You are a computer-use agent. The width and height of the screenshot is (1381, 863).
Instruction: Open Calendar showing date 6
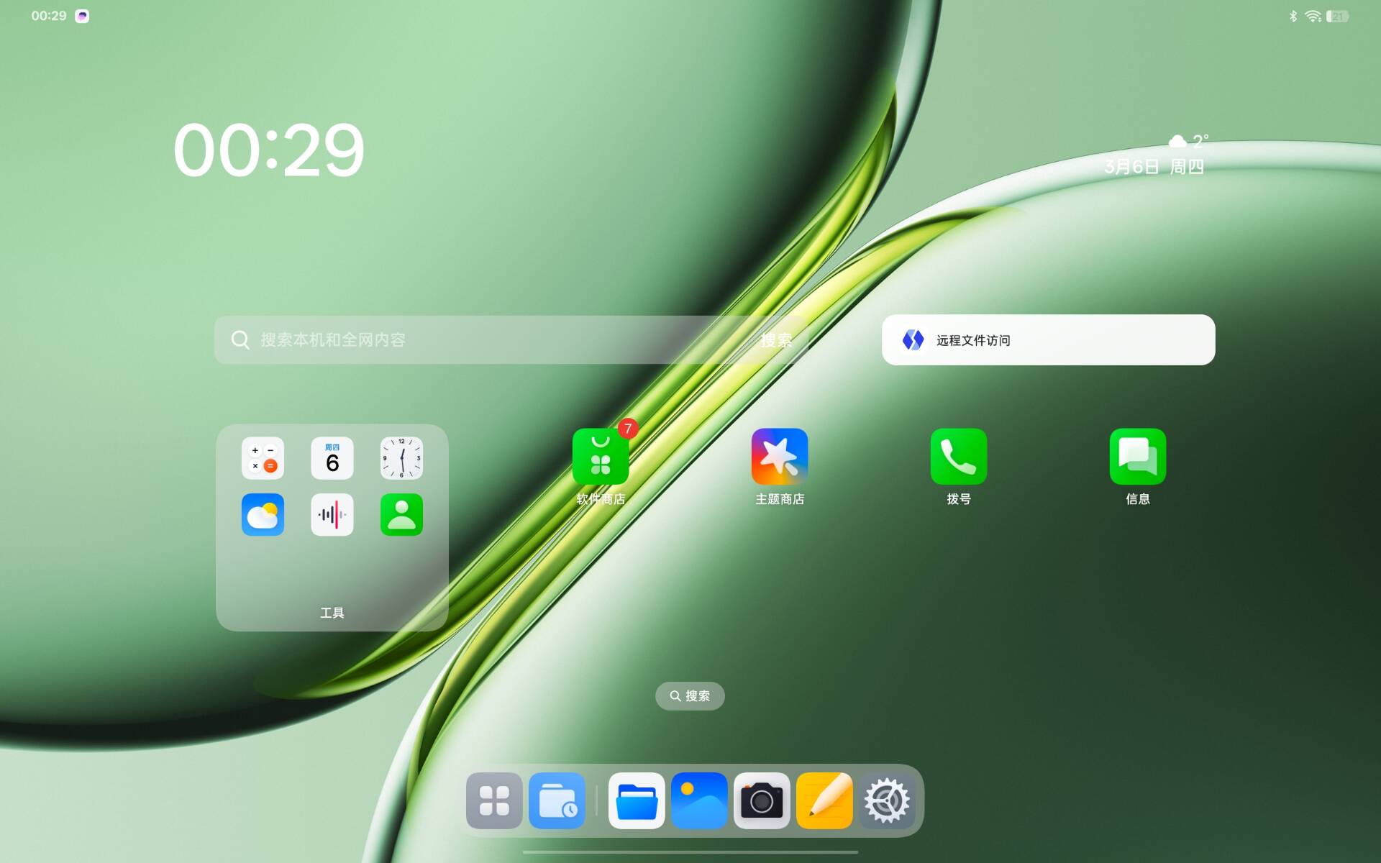pyautogui.click(x=332, y=458)
